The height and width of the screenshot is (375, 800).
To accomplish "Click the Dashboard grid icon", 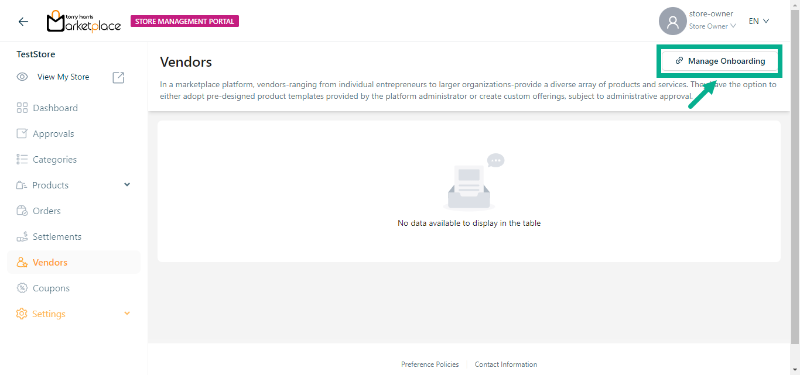I will (22, 108).
